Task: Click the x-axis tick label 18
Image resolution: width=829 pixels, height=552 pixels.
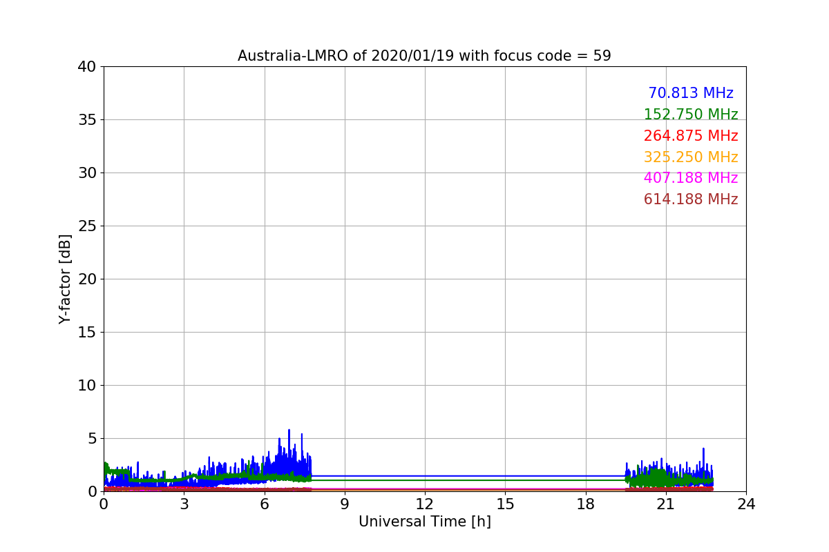Action: (586, 504)
